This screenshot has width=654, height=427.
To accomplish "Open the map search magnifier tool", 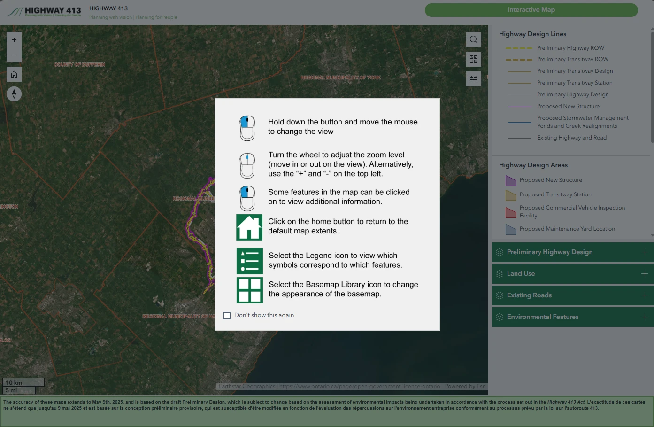I will (x=474, y=39).
